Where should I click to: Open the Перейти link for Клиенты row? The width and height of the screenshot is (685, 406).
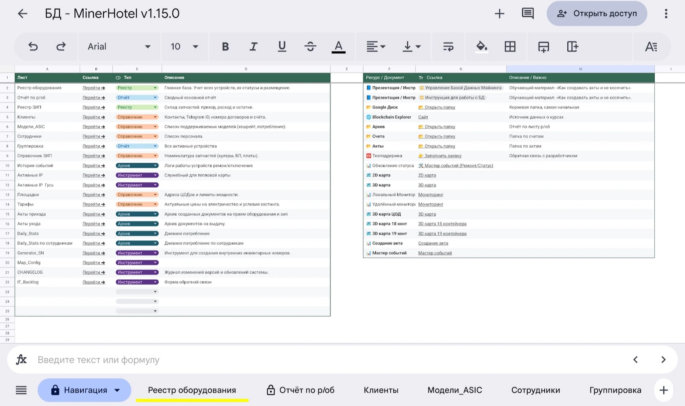pyautogui.click(x=94, y=117)
